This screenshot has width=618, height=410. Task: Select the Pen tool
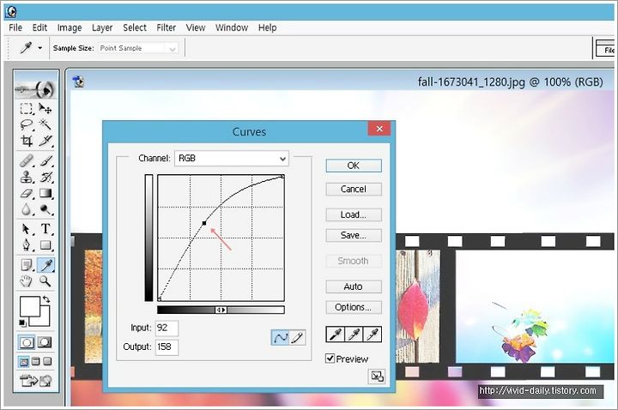[27, 245]
